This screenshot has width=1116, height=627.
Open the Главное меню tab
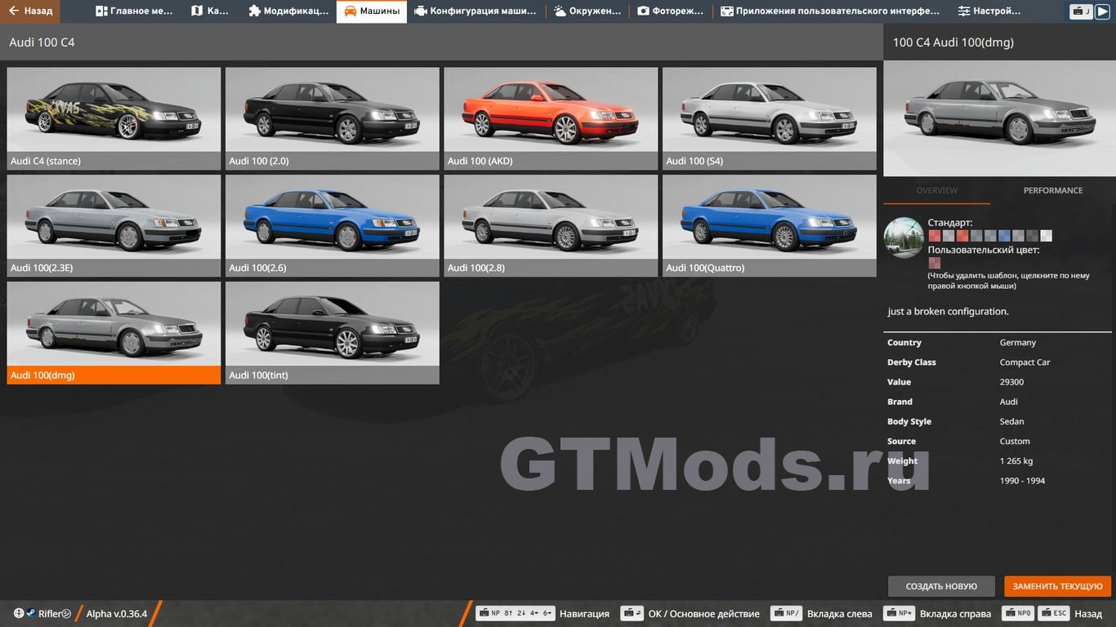pos(134,11)
